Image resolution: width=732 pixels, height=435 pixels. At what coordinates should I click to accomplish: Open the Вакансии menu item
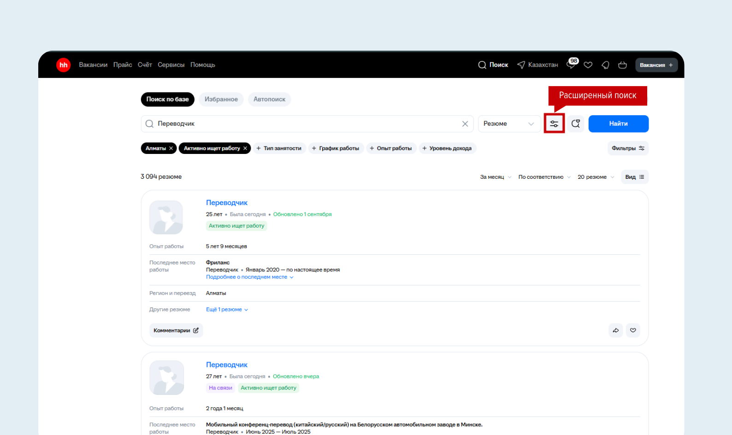click(93, 65)
